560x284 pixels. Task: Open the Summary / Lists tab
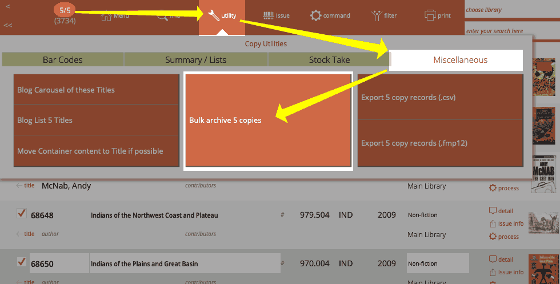click(195, 59)
